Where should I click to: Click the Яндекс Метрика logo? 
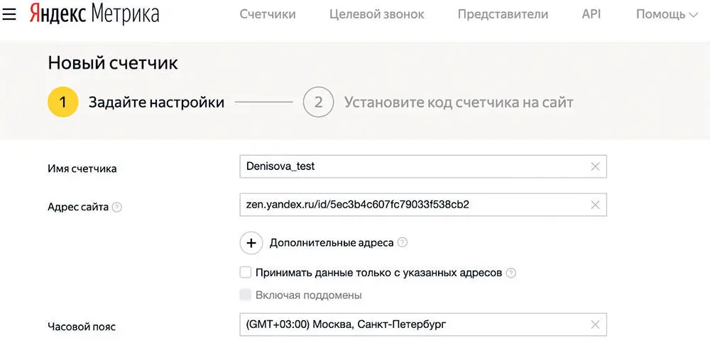94,14
